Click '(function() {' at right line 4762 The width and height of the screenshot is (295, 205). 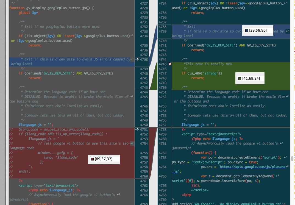pyautogui.click(x=204, y=153)
